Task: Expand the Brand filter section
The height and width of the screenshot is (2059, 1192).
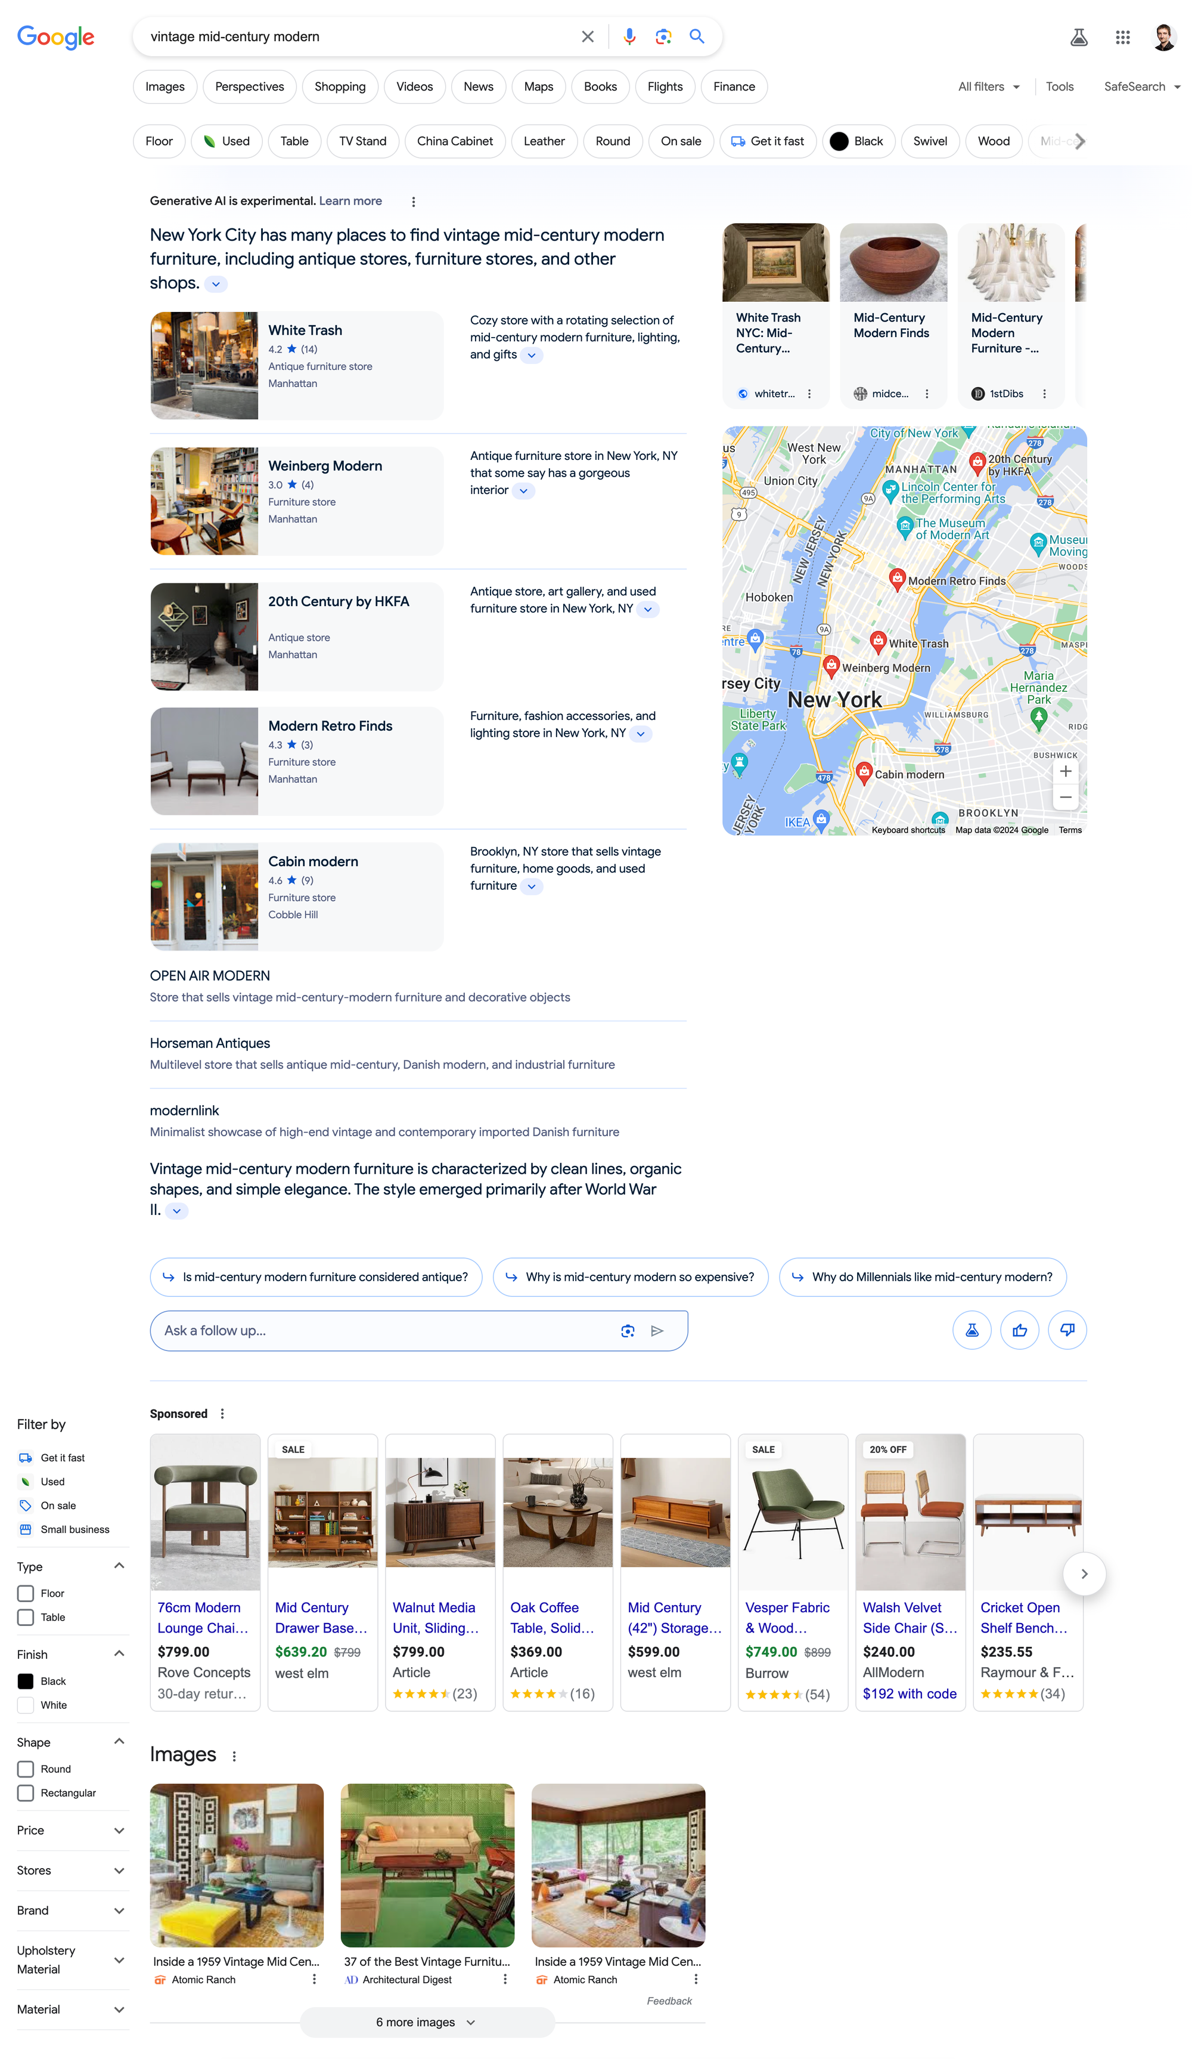Action: click(x=119, y=1911)
